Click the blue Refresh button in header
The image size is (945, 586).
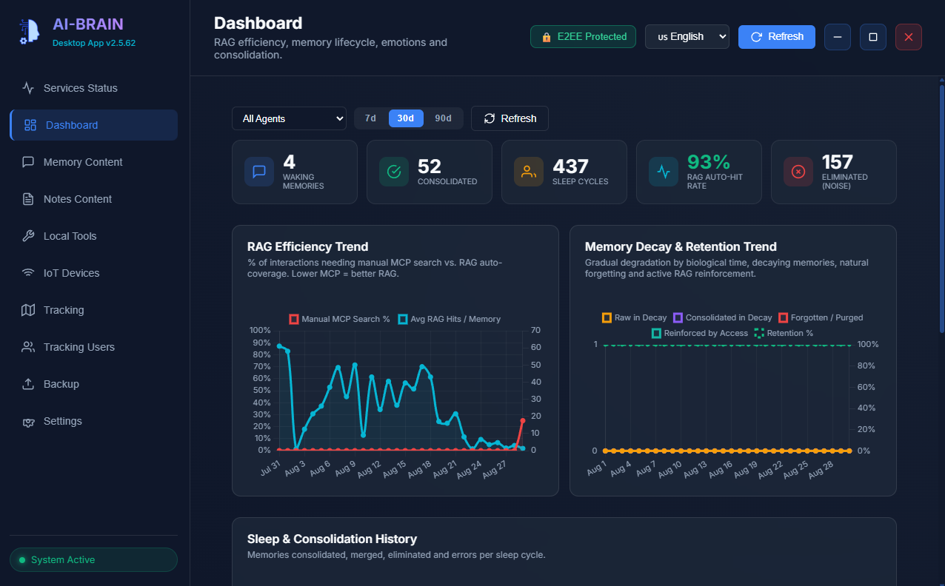tap(777, 37)
